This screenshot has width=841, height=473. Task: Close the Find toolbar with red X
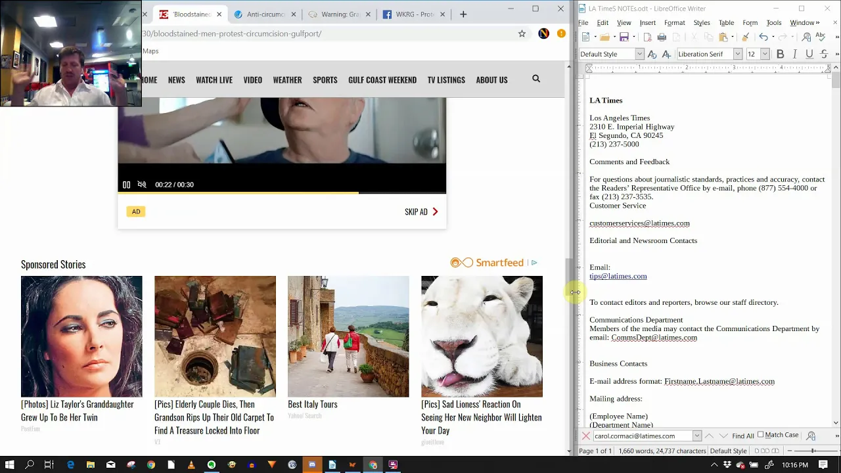[x=586, y=436]
